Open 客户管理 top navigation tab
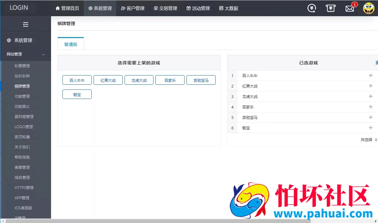Viewport: 378px width, 223px height. tap(133, 8)
